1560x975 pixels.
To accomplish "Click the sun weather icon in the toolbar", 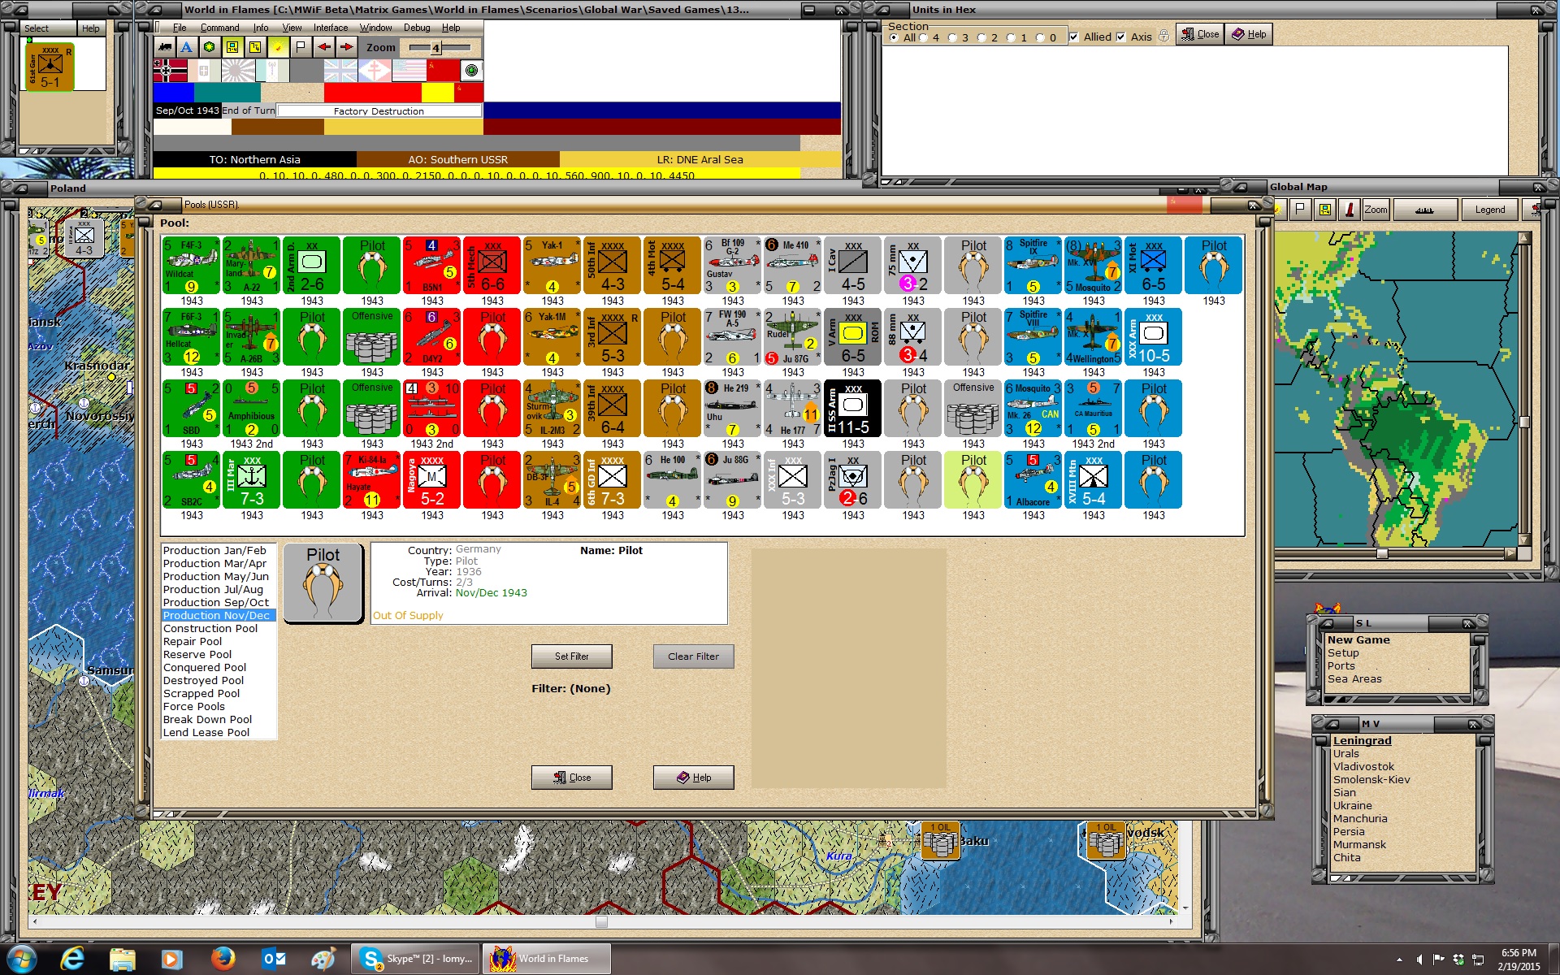I will [278, 47].
